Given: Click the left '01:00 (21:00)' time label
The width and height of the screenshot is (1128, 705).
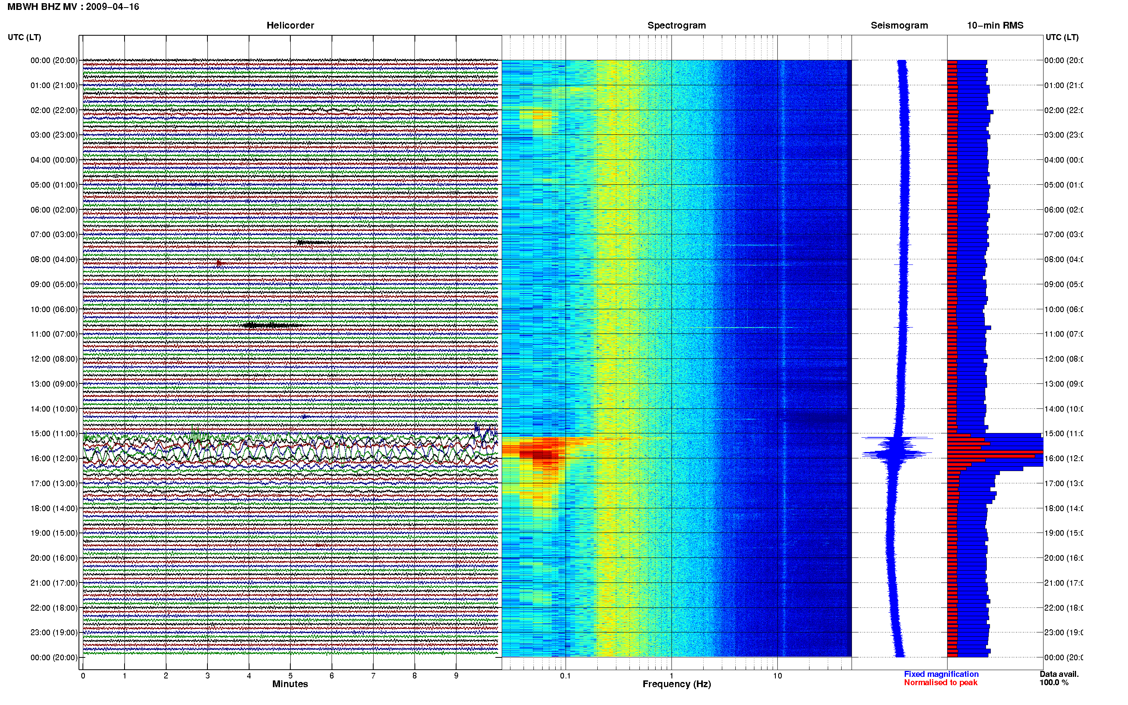Looking at the screenshot, I should pos(54,85).
